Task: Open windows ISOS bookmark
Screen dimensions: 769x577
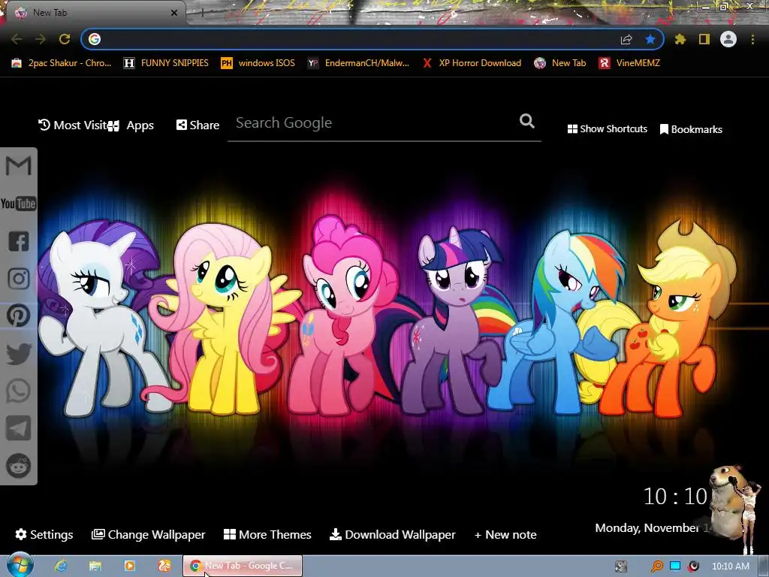Action: pyautogui.click(x=258, y=63)
